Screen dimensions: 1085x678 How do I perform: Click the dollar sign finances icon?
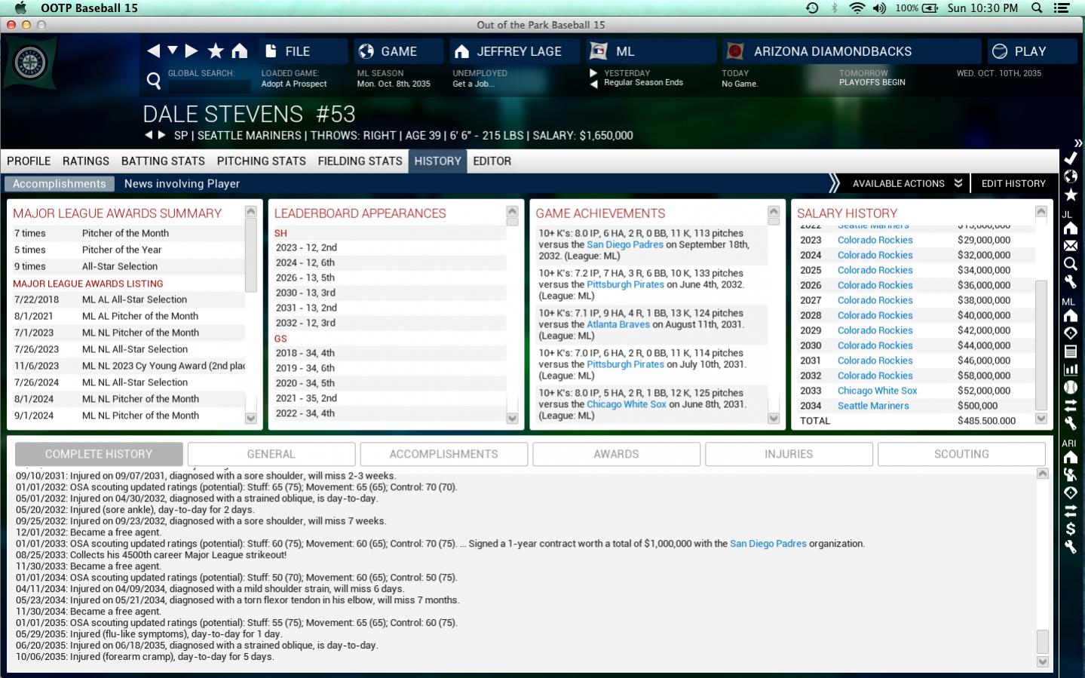tap(1070, 529)
